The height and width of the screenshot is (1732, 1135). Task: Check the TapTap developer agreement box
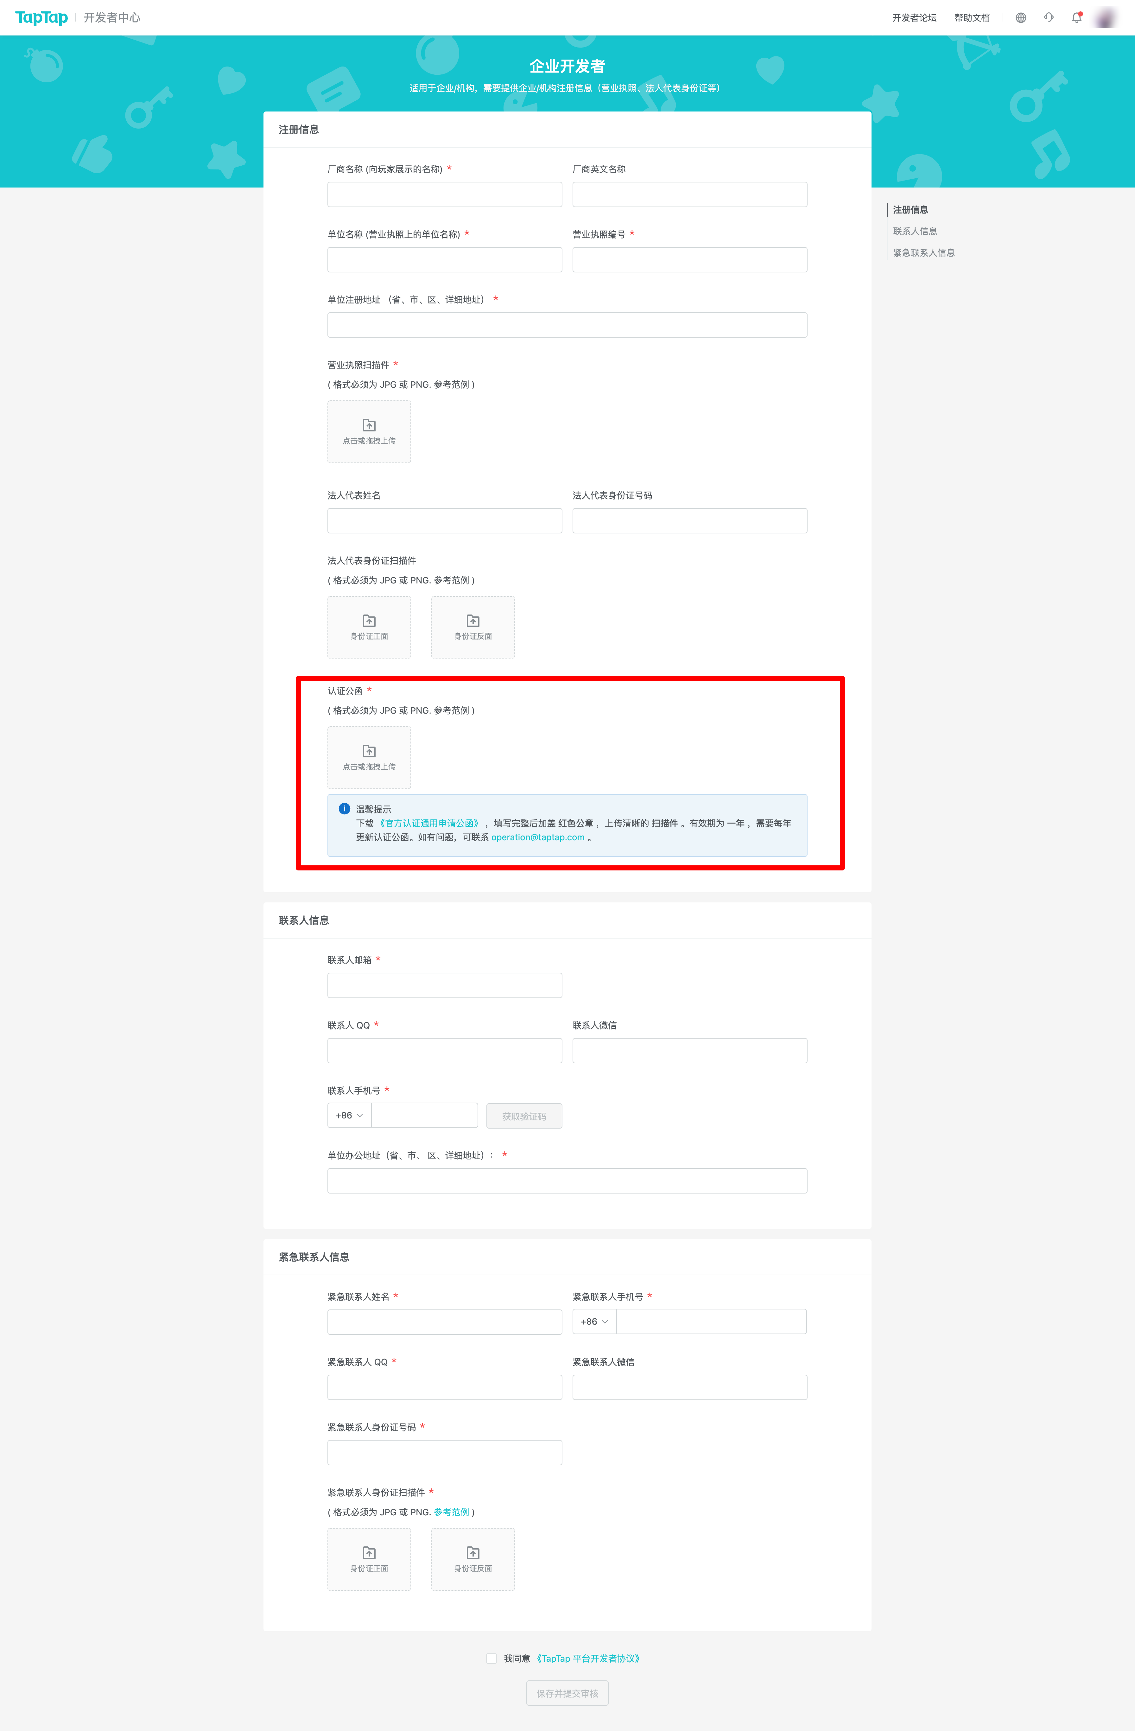pos(492,1659)
